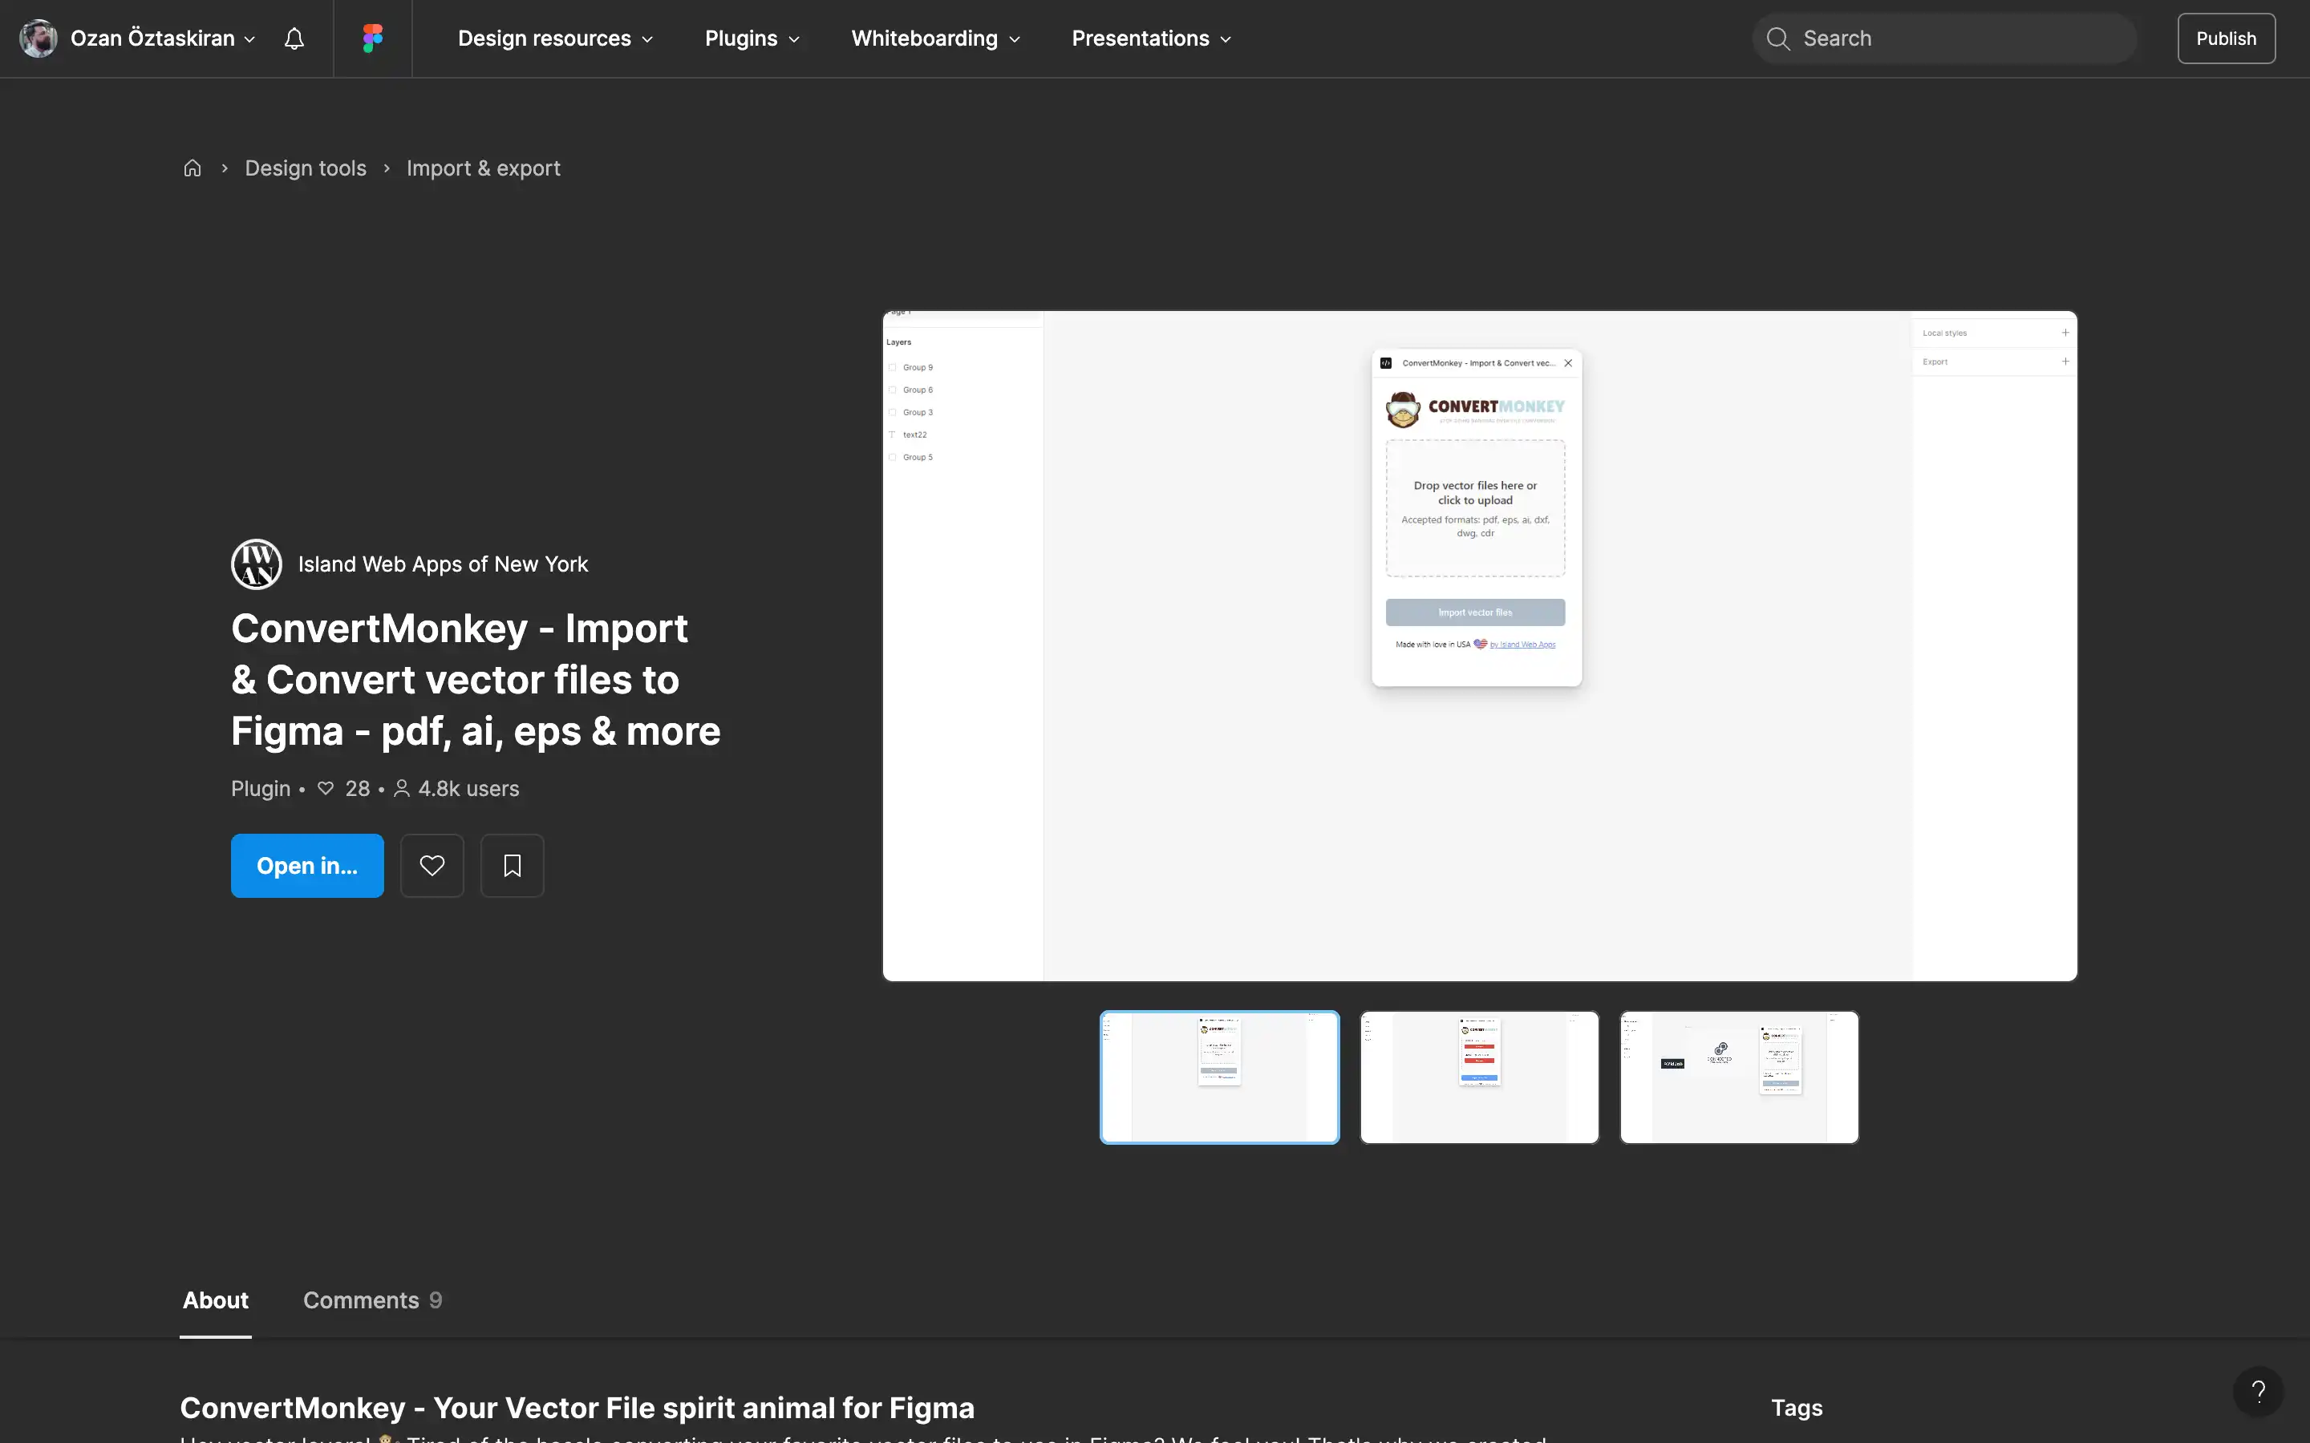Select the Group 3 layer in preview

pos(918,412)
